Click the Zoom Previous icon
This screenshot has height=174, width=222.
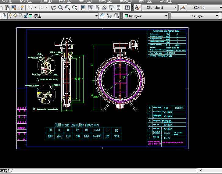pos(75,8)
